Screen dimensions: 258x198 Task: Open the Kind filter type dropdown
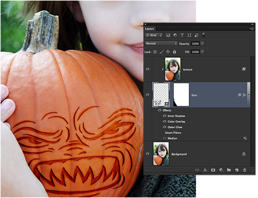tap(154, 35)
